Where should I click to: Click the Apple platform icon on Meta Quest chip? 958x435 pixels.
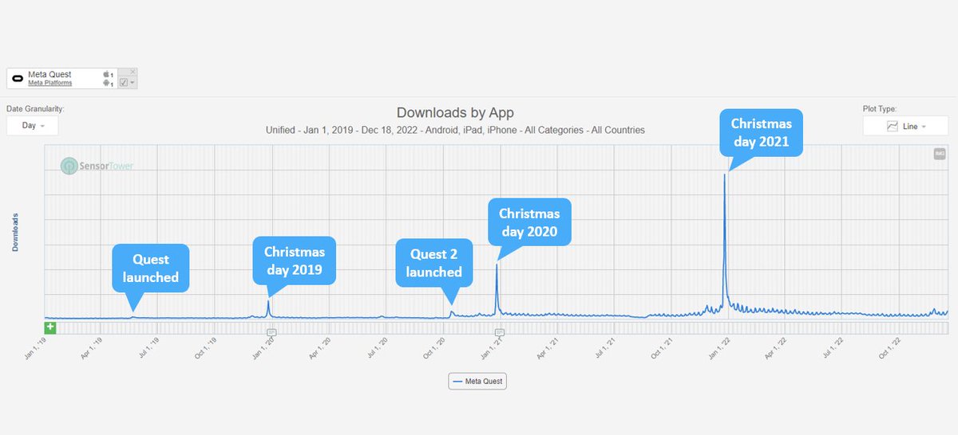[x=105, y=74]
